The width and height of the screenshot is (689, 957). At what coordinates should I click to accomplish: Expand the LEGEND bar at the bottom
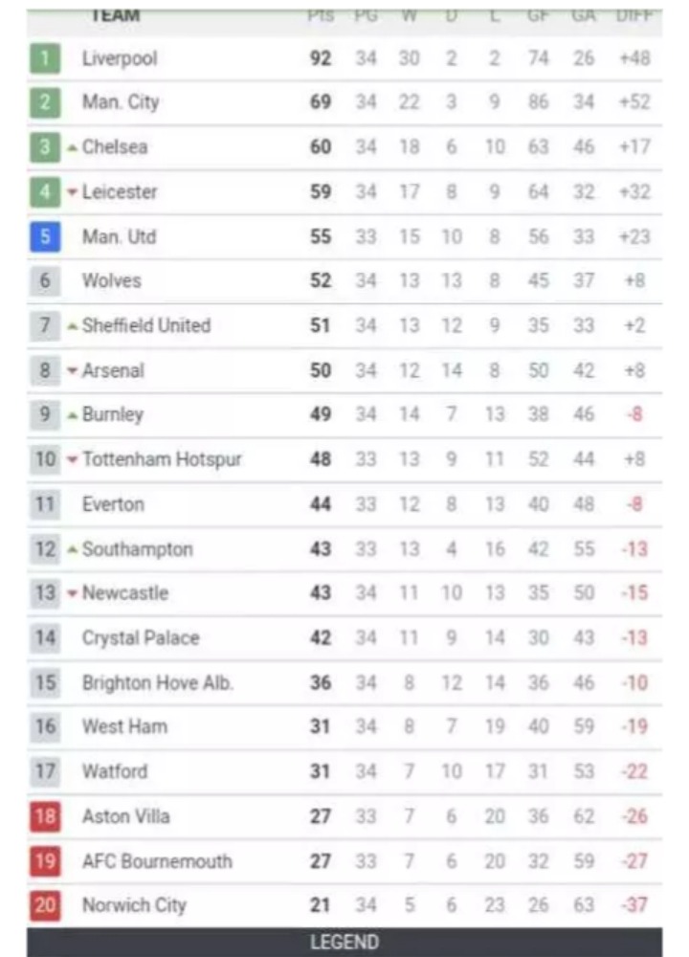(344, 943)
